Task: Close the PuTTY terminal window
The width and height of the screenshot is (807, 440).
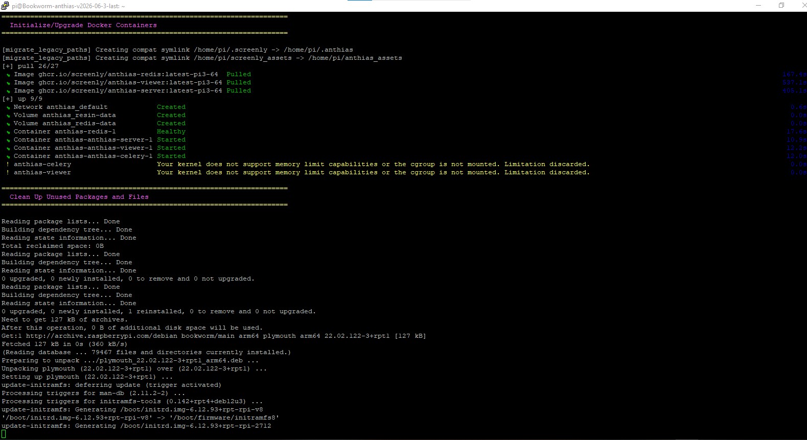Action: coord(803,6)
